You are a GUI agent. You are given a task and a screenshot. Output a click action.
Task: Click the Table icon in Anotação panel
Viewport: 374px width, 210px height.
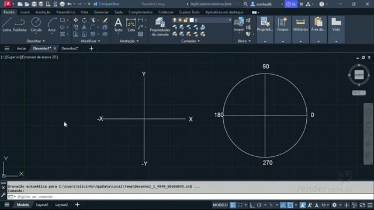141,34
